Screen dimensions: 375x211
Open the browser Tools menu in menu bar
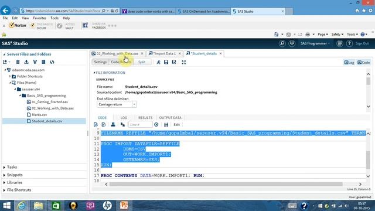(54, 18)
